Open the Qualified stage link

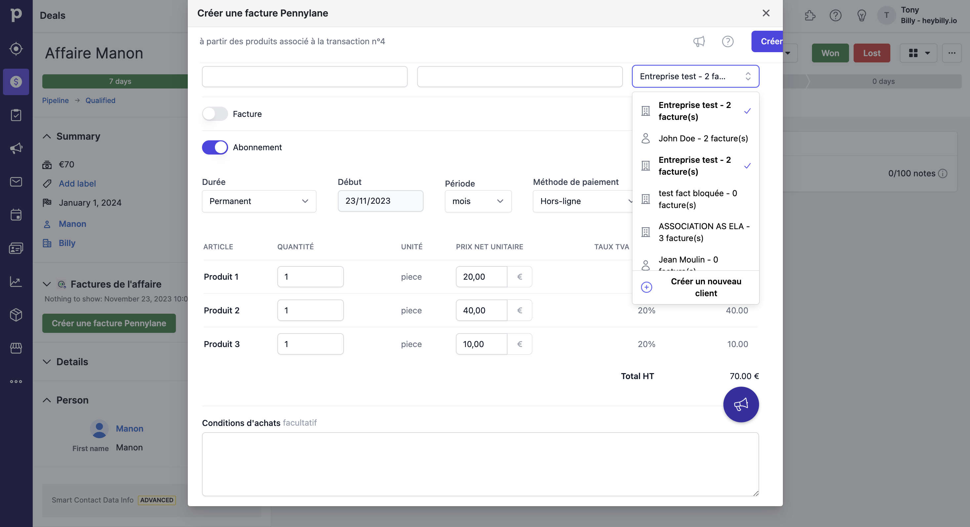point(100,100)
